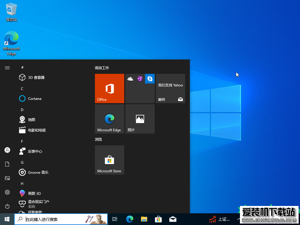Open Microsoft Store from the taskbar
The width and height of the screenshot is (300, 225).
tap(158, 219)
